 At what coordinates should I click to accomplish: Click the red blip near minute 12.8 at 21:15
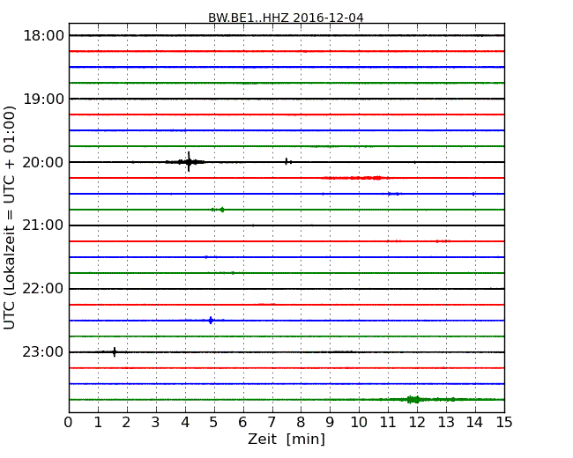pos(443,241)
